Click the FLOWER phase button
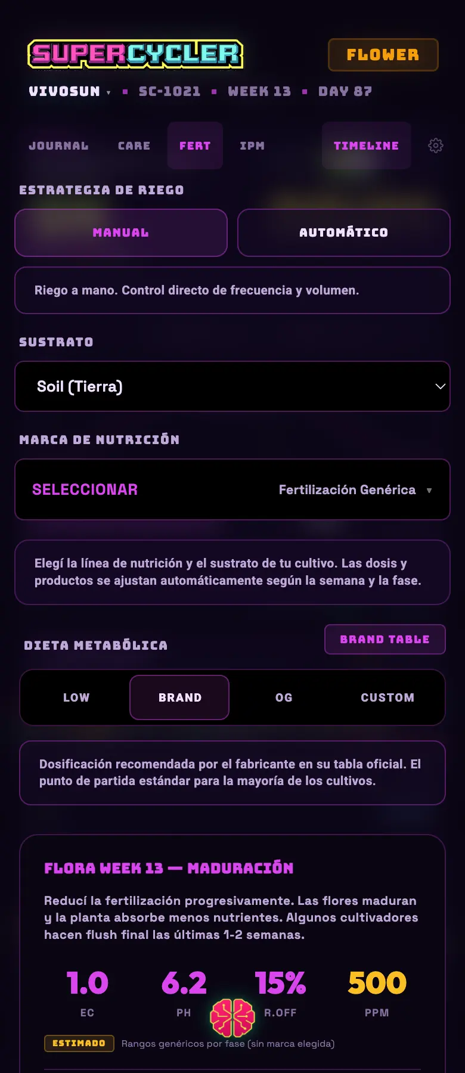The image size is (465, 1073). [383, 55]
